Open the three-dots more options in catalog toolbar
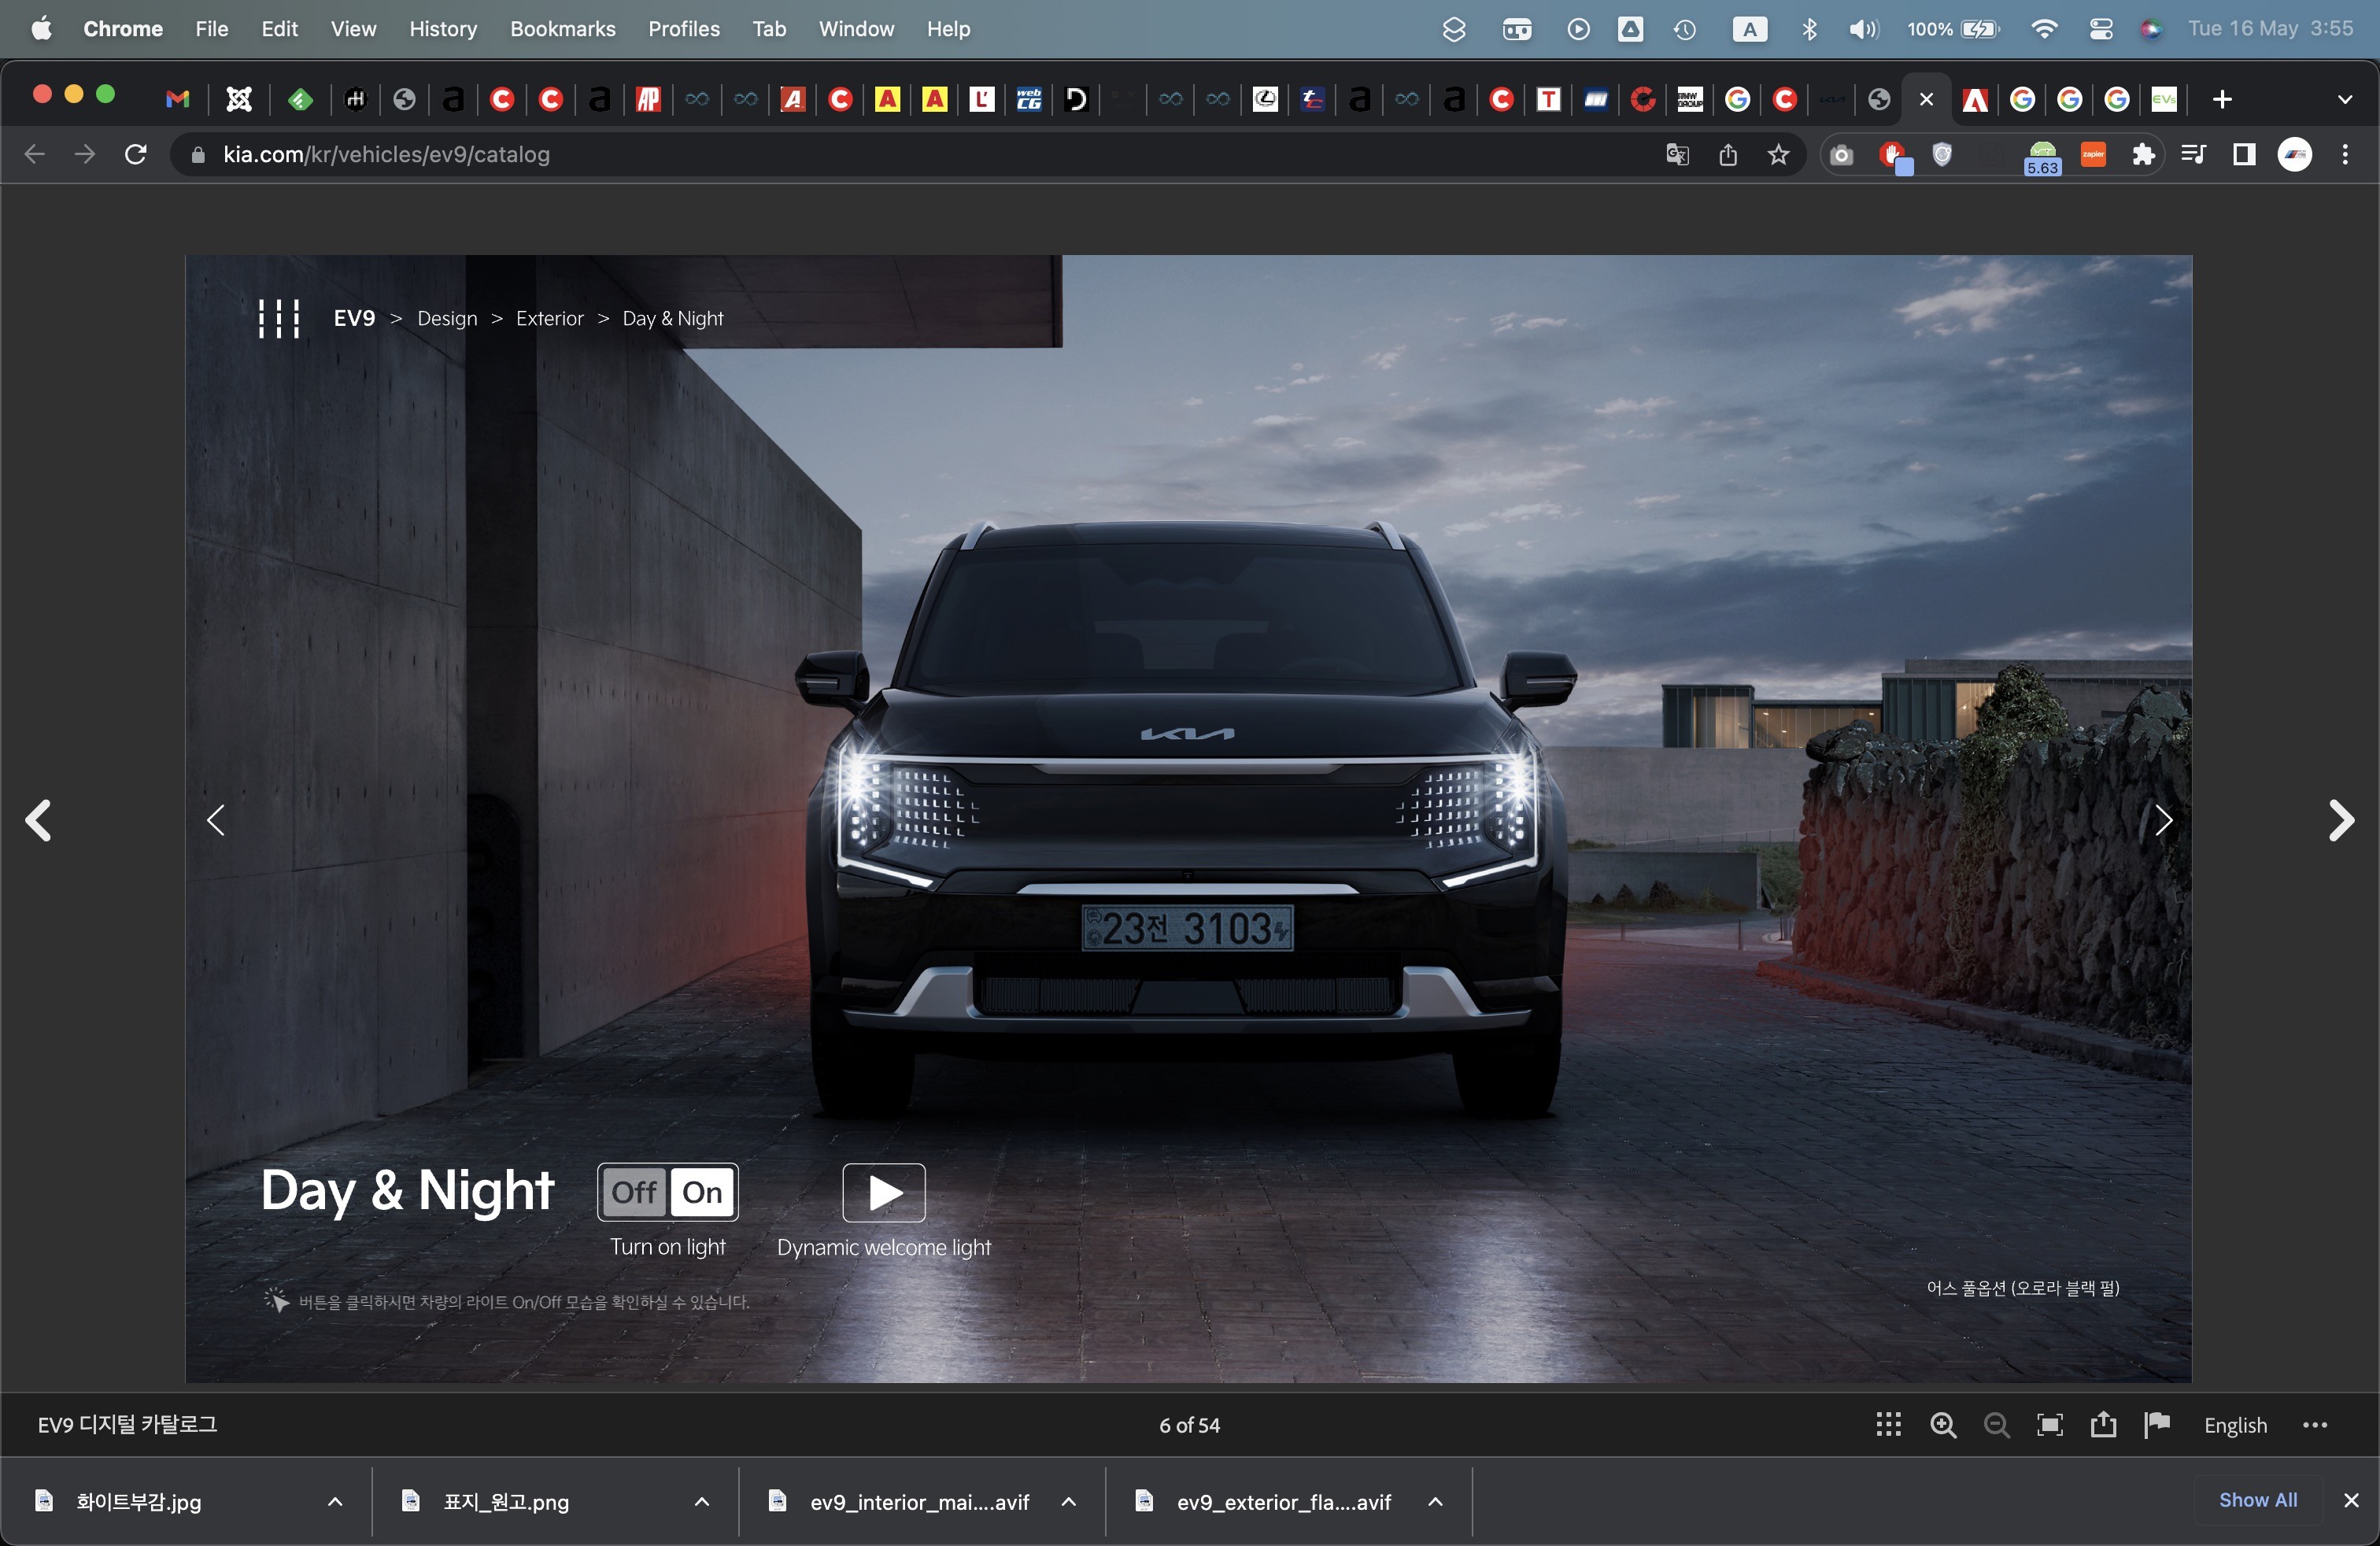 tap(2315, 1425)
